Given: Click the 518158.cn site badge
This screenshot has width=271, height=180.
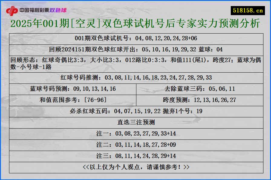Looking at the screenshot, I should 247,9.
